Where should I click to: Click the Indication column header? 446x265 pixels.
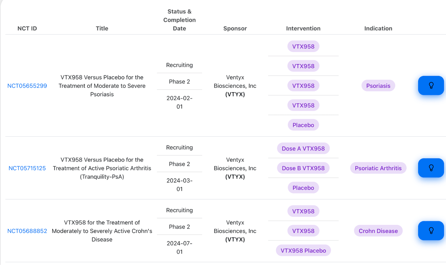[x=378, y=28]
